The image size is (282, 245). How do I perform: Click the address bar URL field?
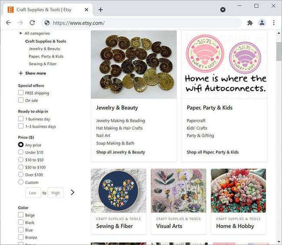click(x=141, y=23)
